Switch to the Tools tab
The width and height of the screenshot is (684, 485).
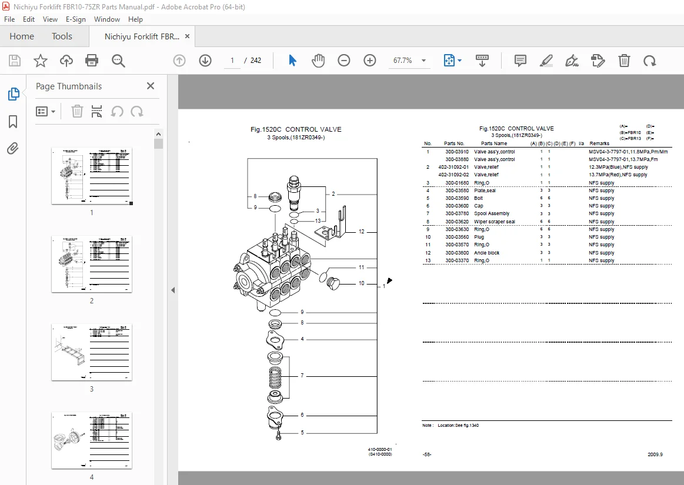[x=62, y=36]
